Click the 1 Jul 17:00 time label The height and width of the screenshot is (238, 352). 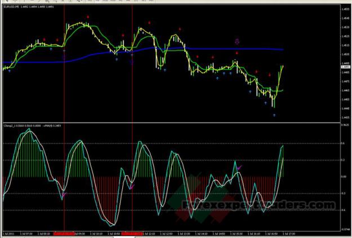(289, 233)
